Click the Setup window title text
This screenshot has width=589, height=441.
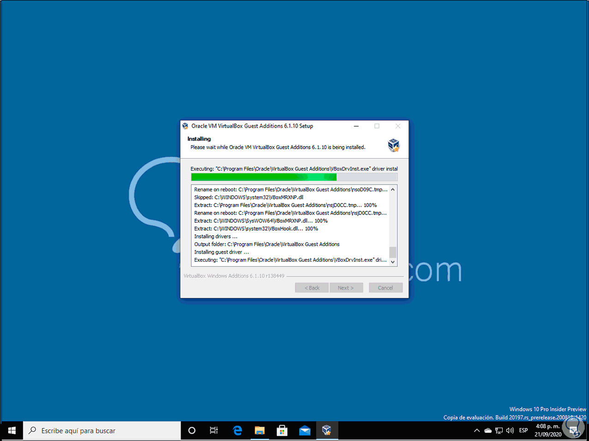coord(252,126)
